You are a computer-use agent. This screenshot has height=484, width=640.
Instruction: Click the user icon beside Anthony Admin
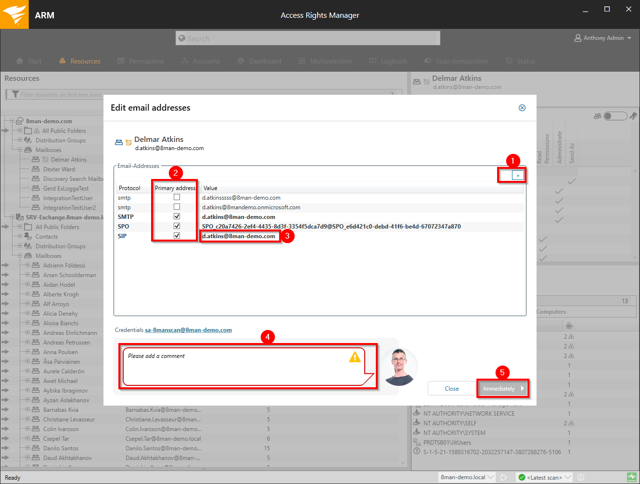(x=578, y=38)
